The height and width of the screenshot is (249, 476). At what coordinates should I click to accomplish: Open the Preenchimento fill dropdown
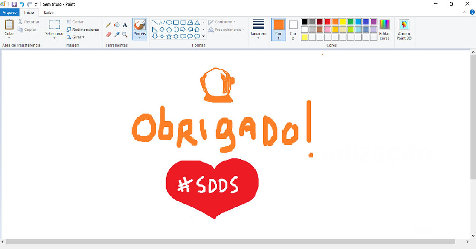point(227,29)
